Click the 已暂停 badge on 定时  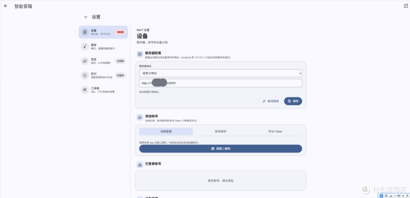[120, 75]
